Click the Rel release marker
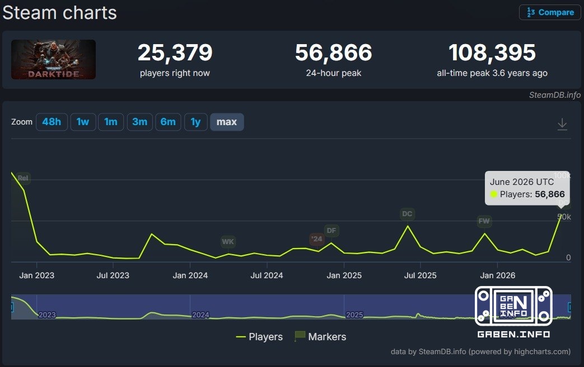Image resolution: width=584 pixels, height=367 pixels. pos(23,178)
